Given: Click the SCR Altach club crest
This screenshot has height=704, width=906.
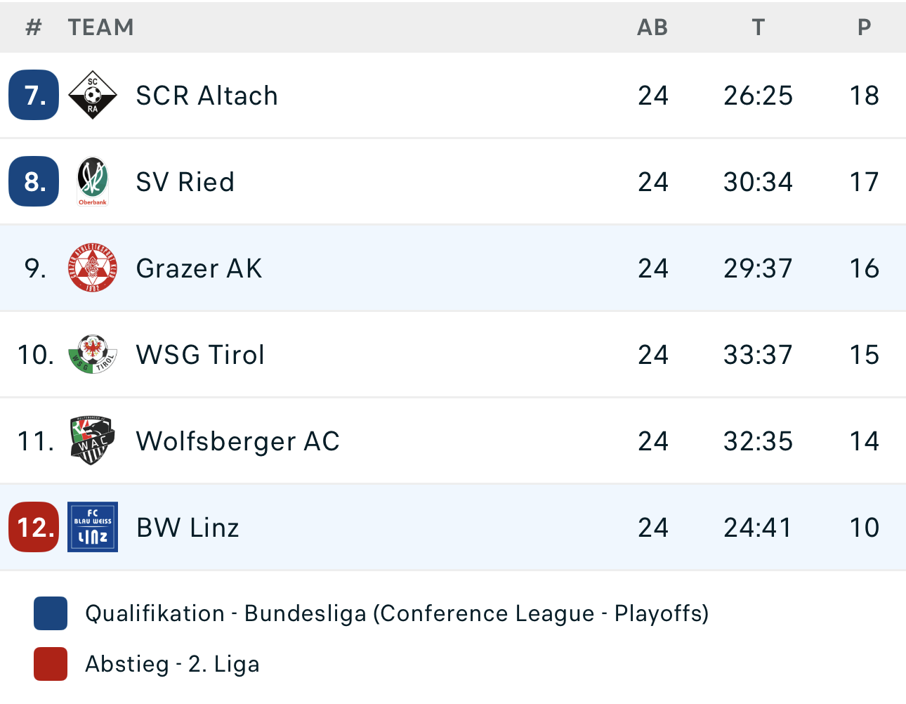Looking at the screenshot, I should point(93,95).
